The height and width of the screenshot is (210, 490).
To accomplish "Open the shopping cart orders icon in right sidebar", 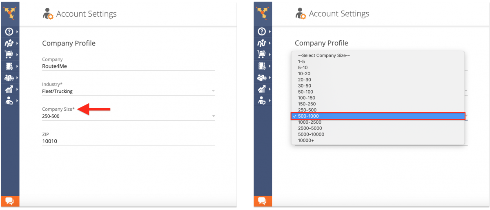I will point(262,55).
